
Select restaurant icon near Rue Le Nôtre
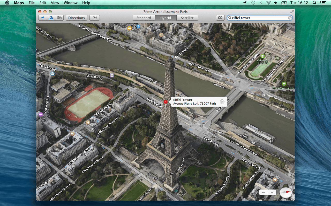point(161,35)
